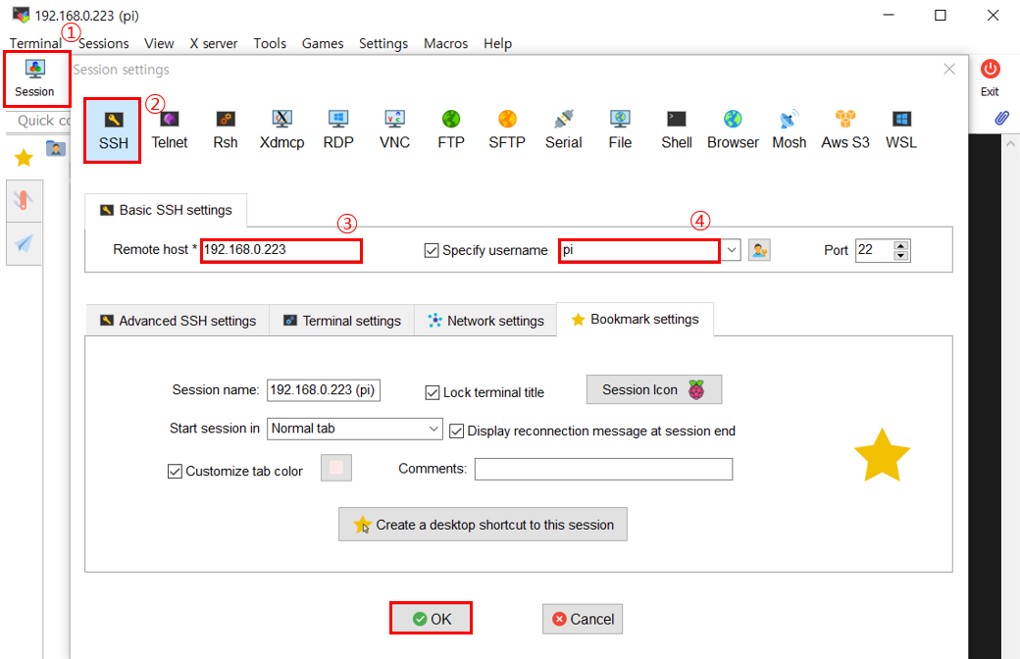Open the Games menu
The height and width of the screenshot is (659, 1020).
pos(323,43)
